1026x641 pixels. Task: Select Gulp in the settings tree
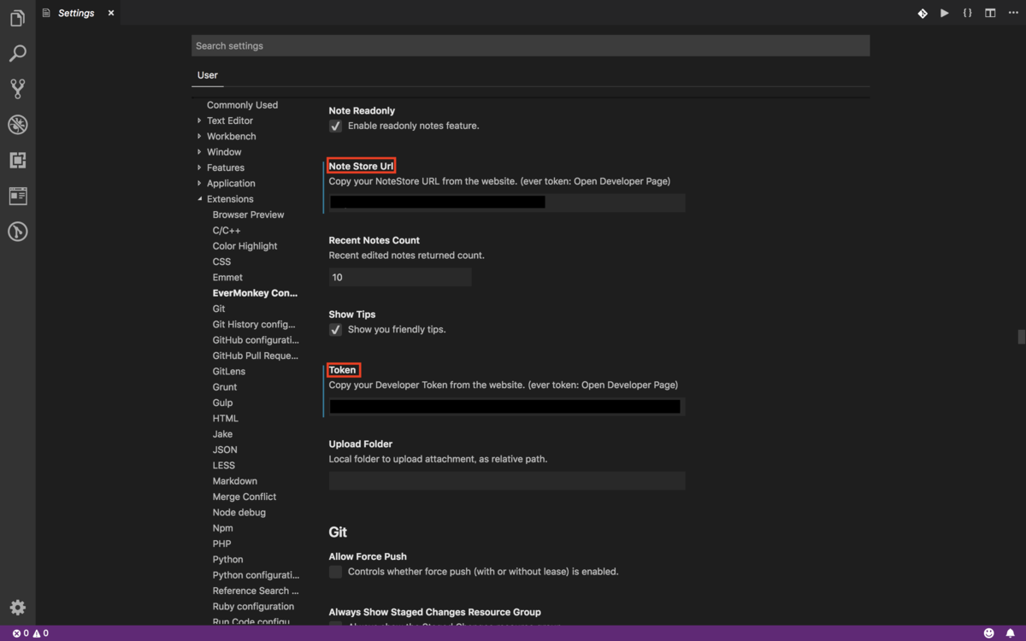pos(222,403)
